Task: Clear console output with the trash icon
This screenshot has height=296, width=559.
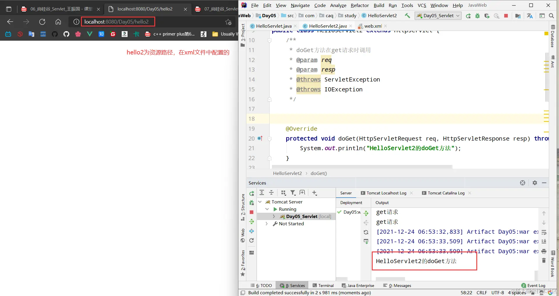Action: (x=544, y=260)
